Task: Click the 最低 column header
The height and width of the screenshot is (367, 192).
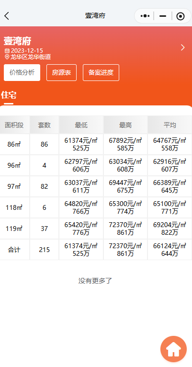Action: coord(81,125)
